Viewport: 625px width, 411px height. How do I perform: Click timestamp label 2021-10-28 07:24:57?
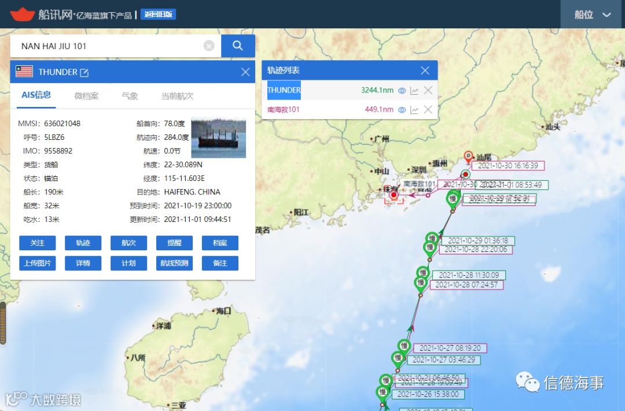(x=466, y=285)
